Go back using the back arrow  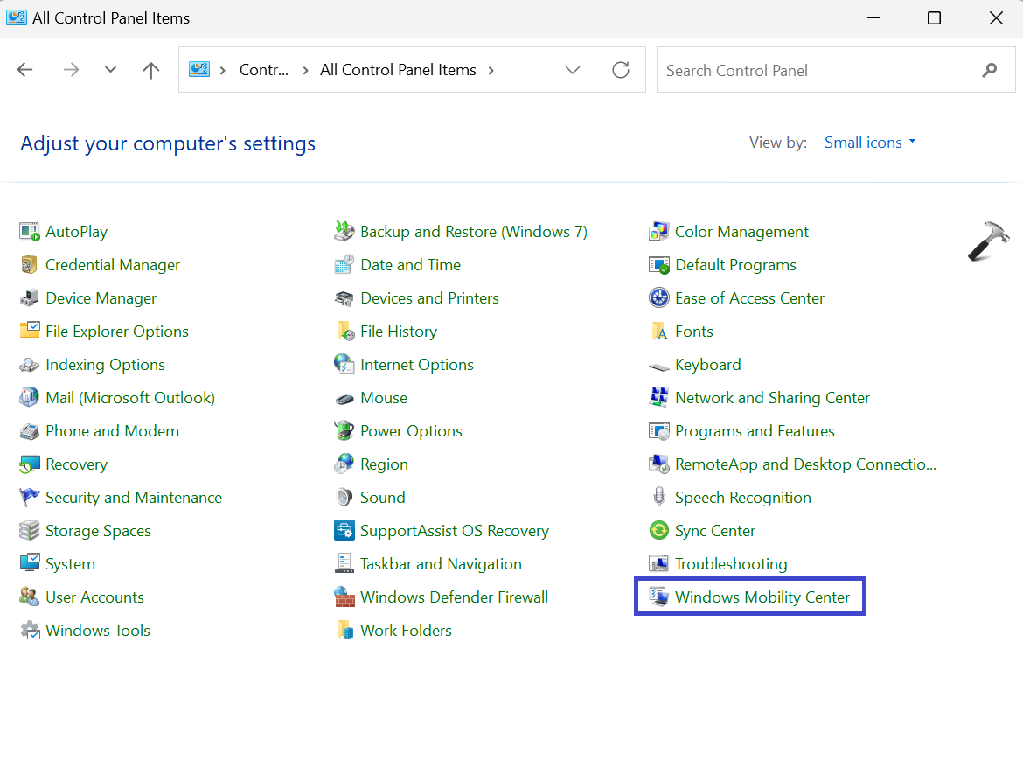click(x=25, y=70)
